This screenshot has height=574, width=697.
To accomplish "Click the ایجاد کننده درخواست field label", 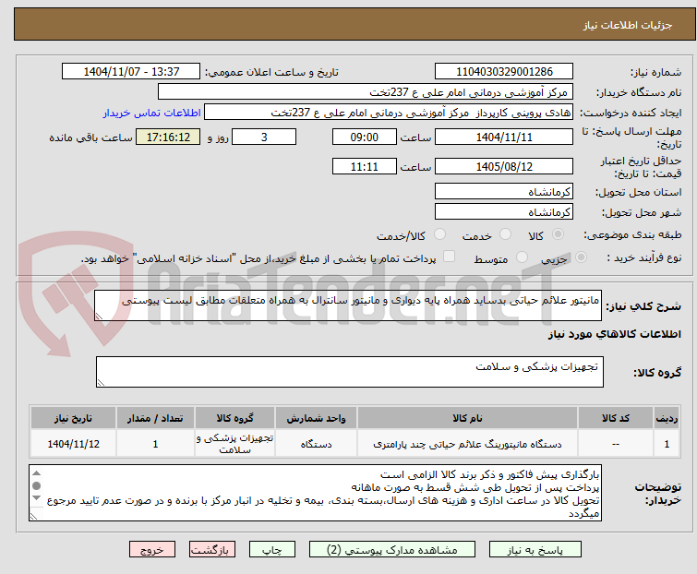I will click(631, 113).
